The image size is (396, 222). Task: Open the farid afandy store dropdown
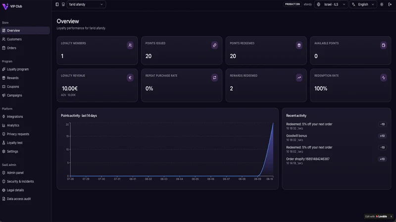coord(86,4)
